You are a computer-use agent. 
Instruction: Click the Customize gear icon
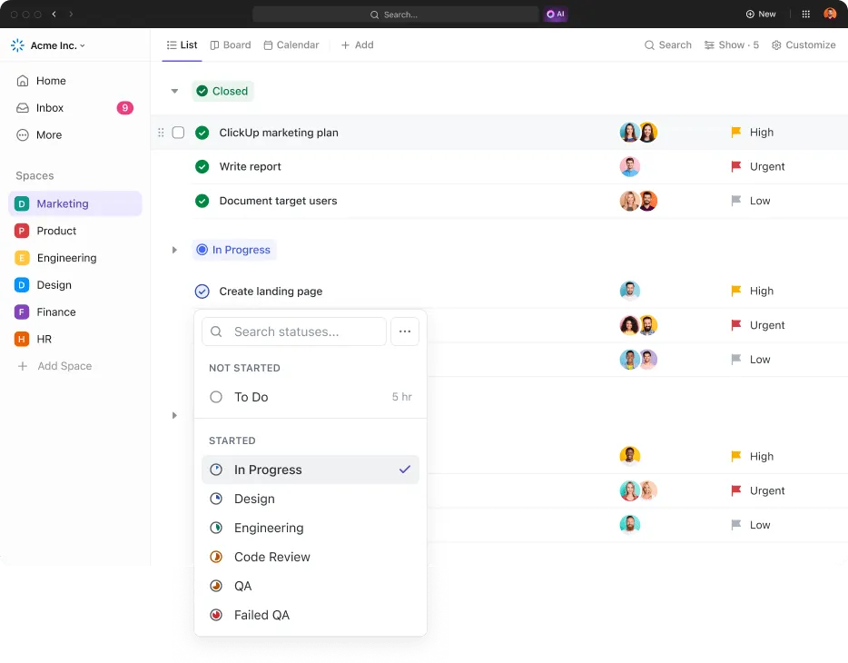coord(776,45)
